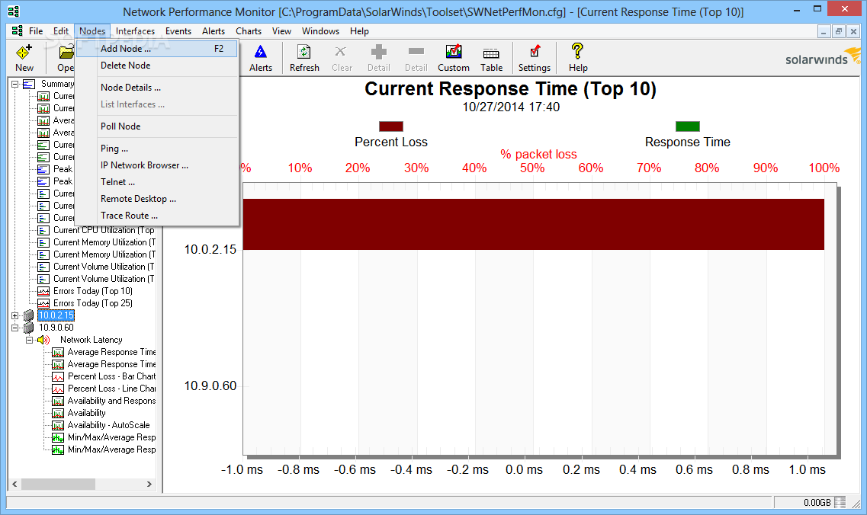Select Node Details menu entry
867x515 pixels.
(x=157, y=88)
